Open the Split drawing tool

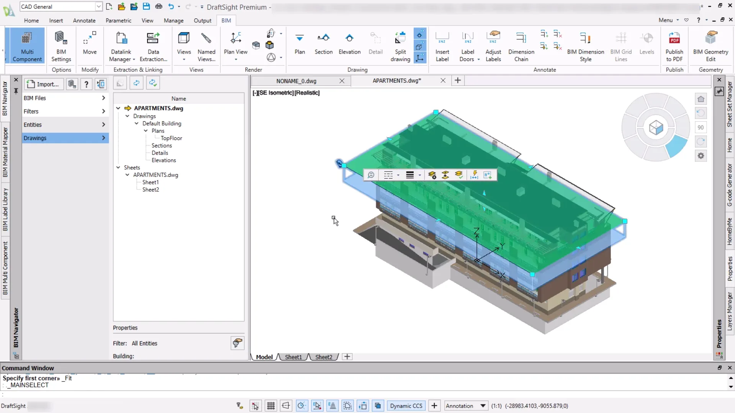pyautogui.click(x=400, y=46)
